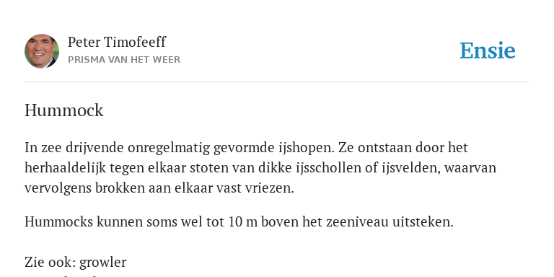The image size is (554, 277).
Task: Follow the growler reference
Action: [103, 263]
